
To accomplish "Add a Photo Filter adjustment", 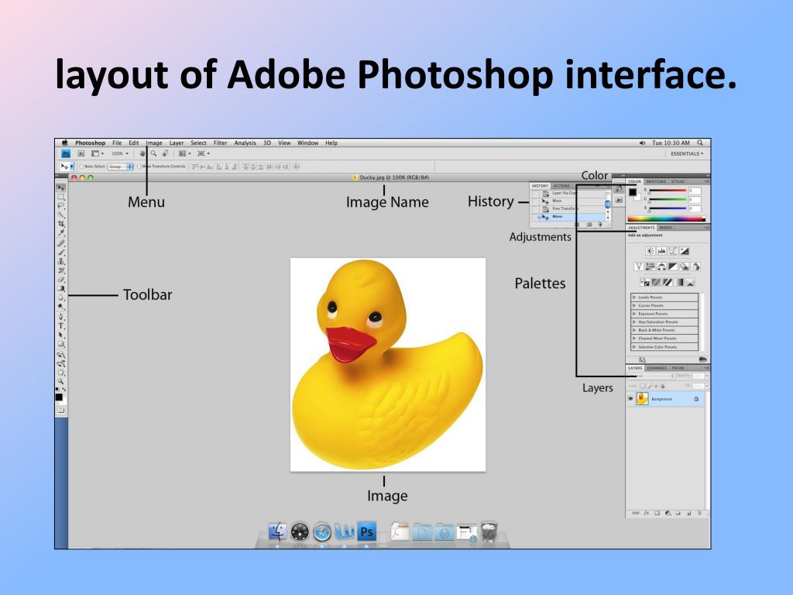I will [x=684, y=267].
